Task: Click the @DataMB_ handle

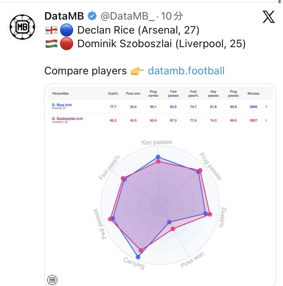Action: coord(128,16)
